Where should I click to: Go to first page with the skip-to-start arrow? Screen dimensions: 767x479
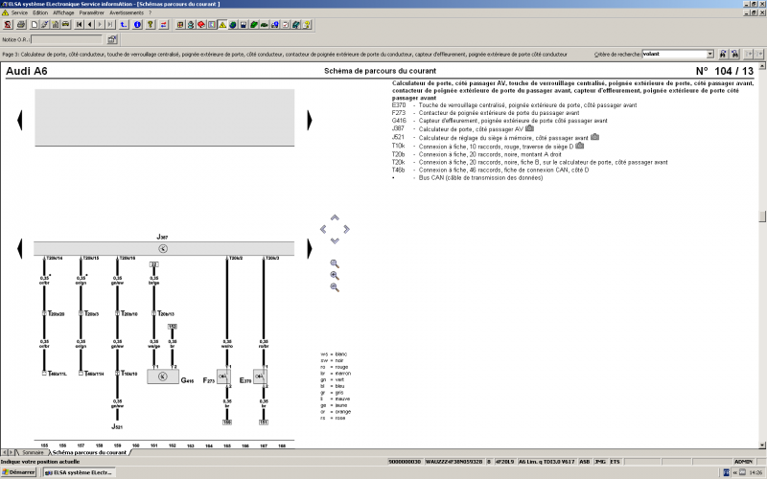tap(80, 25)
